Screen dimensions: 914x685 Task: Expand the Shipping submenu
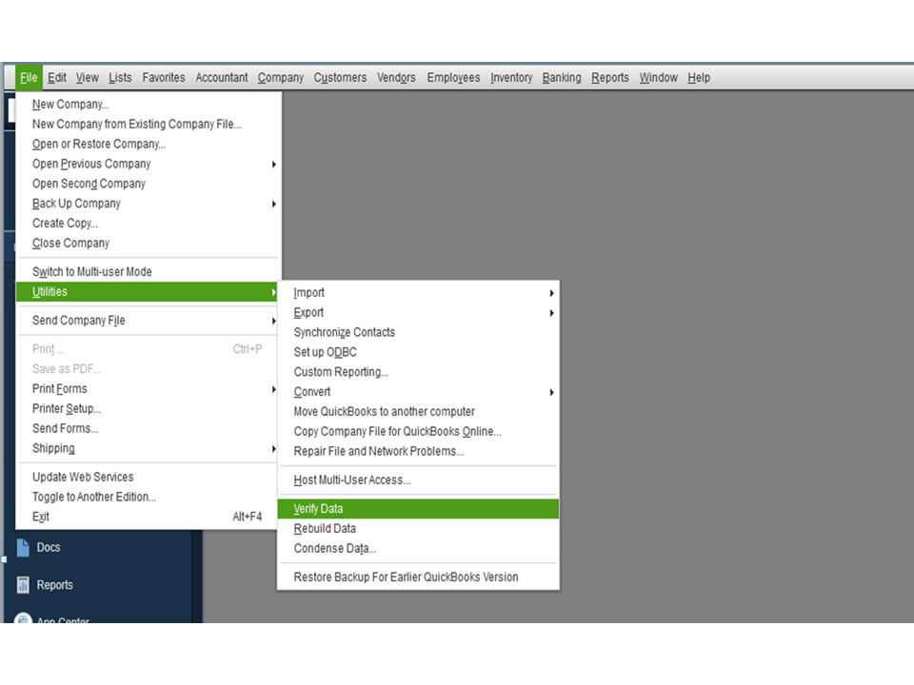pos(149,448)
